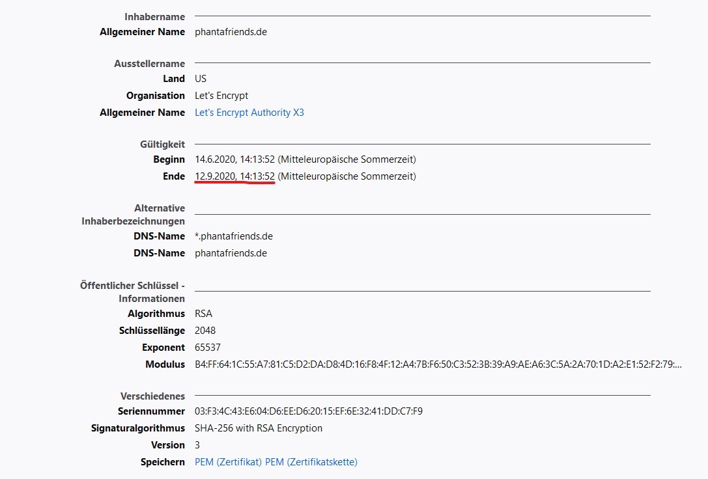708x479 pixels.
Task: Select the Ende date 12.9.2020, 14:13:52
Action: [234, 176]
